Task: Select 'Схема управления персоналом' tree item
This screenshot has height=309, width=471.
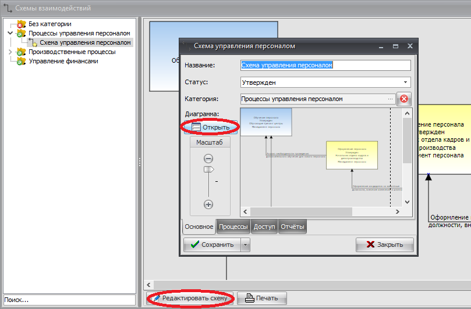Action: pos(85,42)
